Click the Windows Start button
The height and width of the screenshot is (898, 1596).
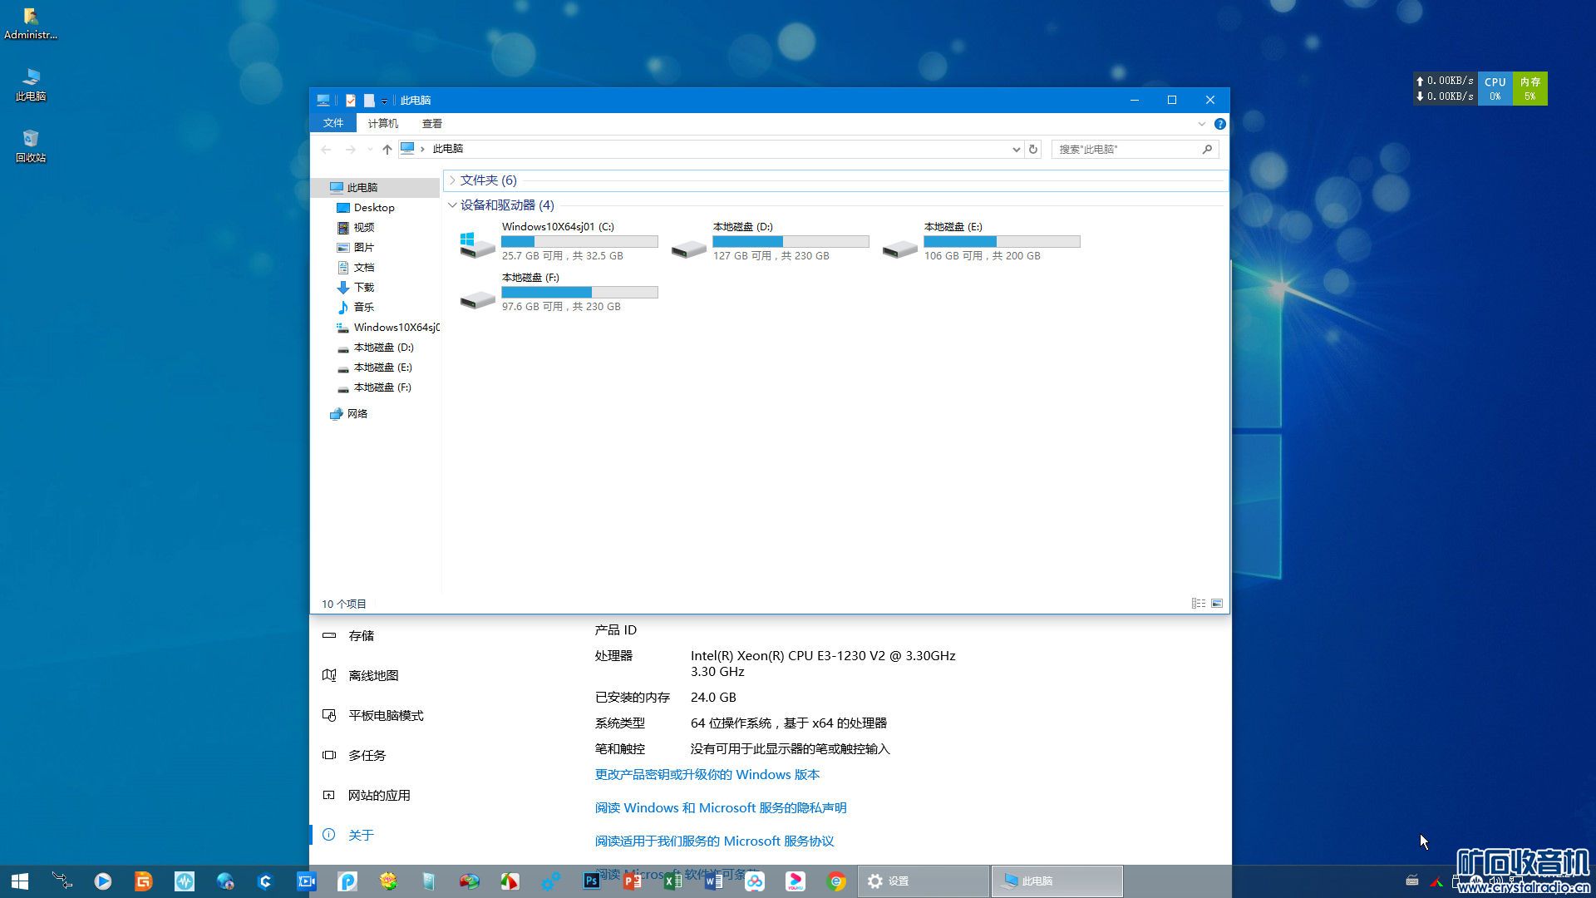(x=20, y=881)
